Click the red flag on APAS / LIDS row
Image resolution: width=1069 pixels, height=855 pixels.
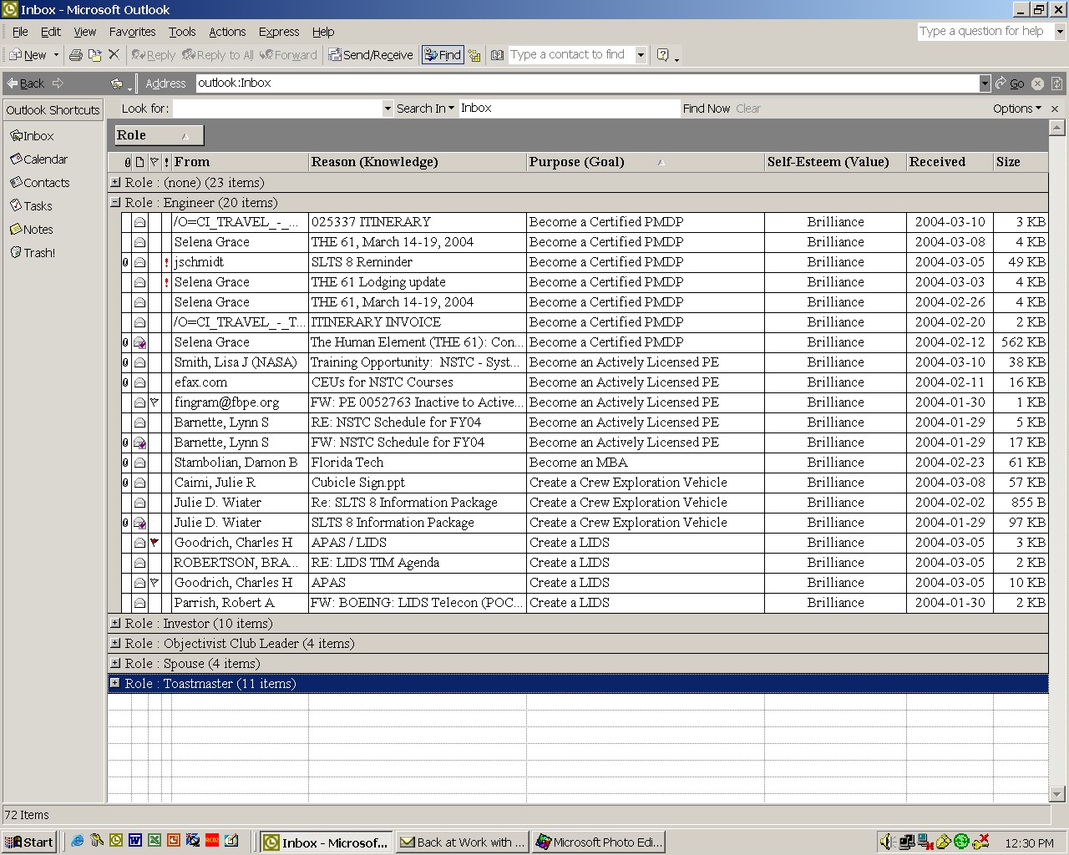(x=155, y=543)
